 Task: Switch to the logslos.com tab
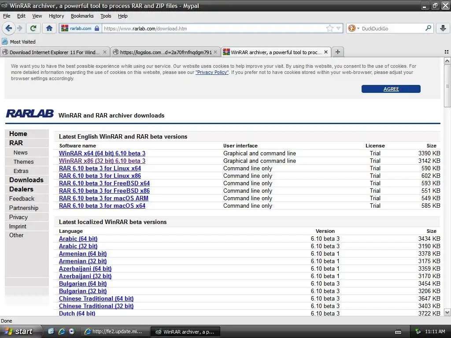[166, 52]
